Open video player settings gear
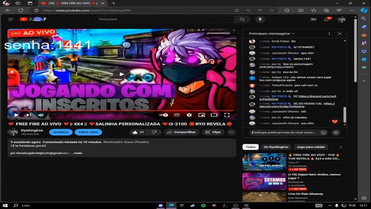This screenshot has width=371, height=209. point(189,115)
